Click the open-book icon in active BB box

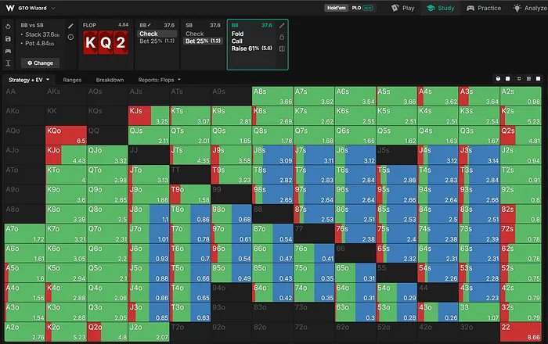click(282, 48)
